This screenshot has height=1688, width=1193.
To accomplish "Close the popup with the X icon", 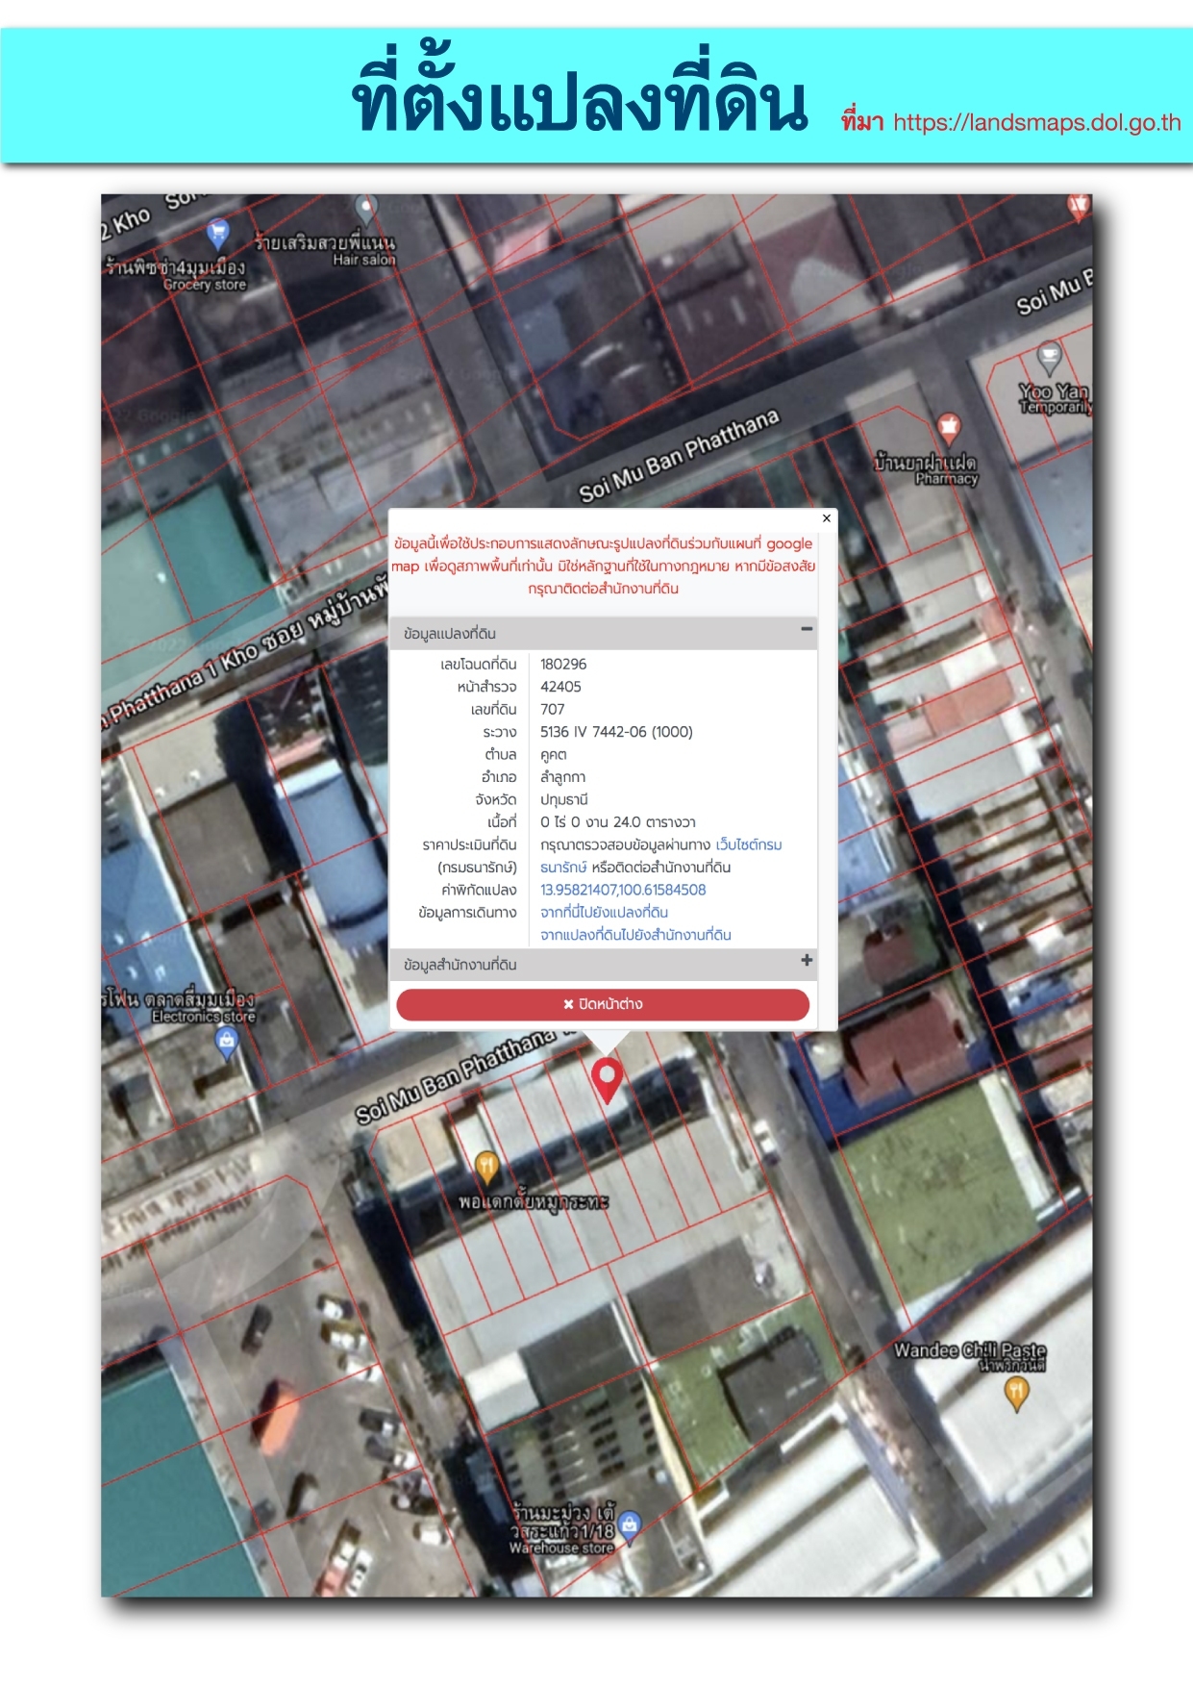I will [826, 518].
